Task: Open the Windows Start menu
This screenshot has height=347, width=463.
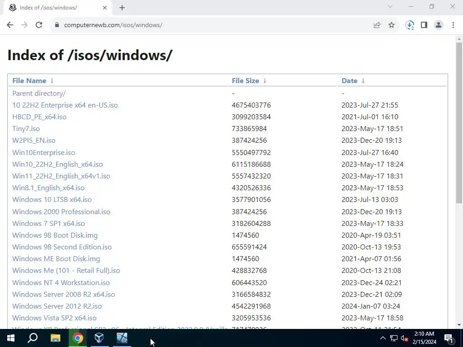Action: point(11,338)
